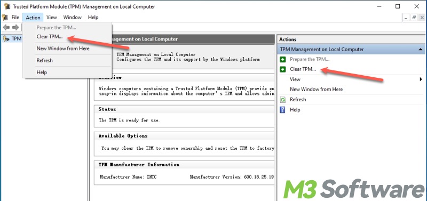Choose New Window from Here in Action dropdown
Screen dimensions: 427x201
coord(63,49)
